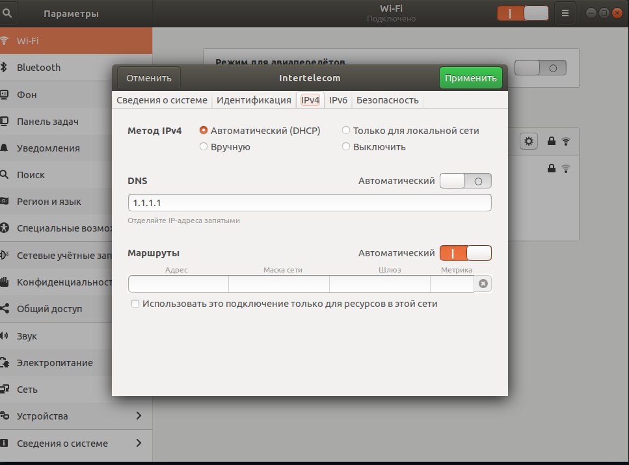Click the lock icon of second network

pos(552,168)
